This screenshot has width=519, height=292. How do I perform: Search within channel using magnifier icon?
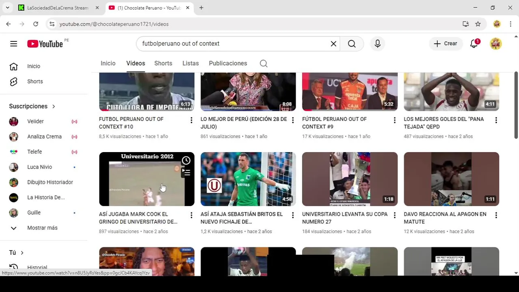264,63
